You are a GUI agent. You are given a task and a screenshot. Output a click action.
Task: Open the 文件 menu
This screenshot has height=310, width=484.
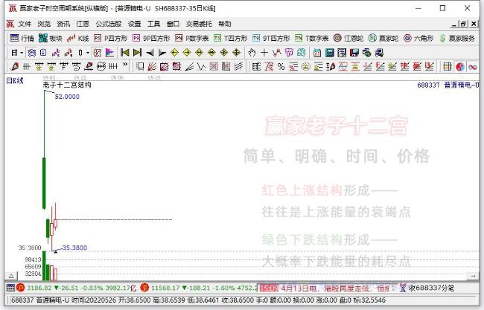click(25, 24)
